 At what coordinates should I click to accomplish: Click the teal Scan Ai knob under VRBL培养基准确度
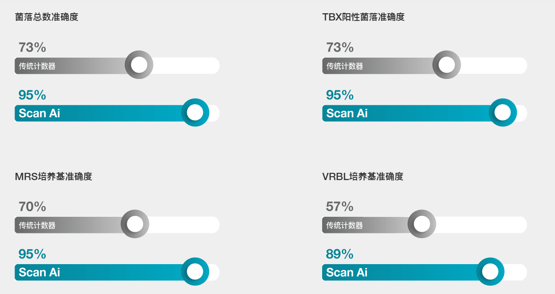coord(490,272)
